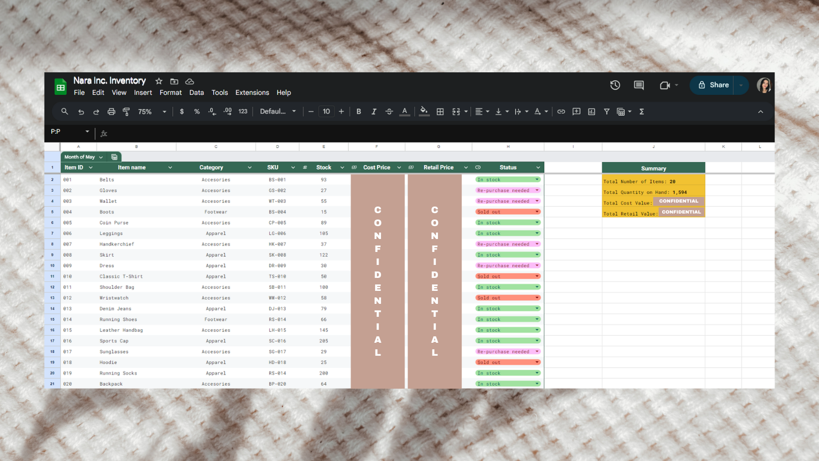Star the Nara Inc. Inventory document
Viewport: 819px width, 461px height.
[159, 81]
